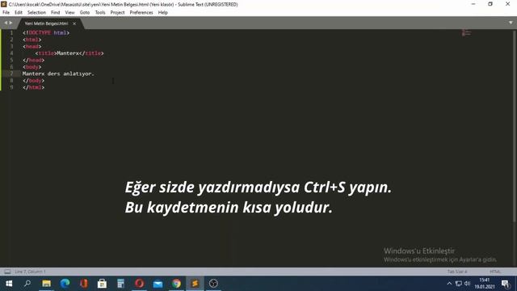Open Microsoft Office from taskbar

(x=83, y=284)
